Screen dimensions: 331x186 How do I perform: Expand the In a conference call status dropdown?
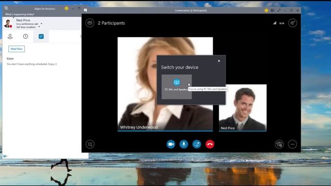coord(41,24)
